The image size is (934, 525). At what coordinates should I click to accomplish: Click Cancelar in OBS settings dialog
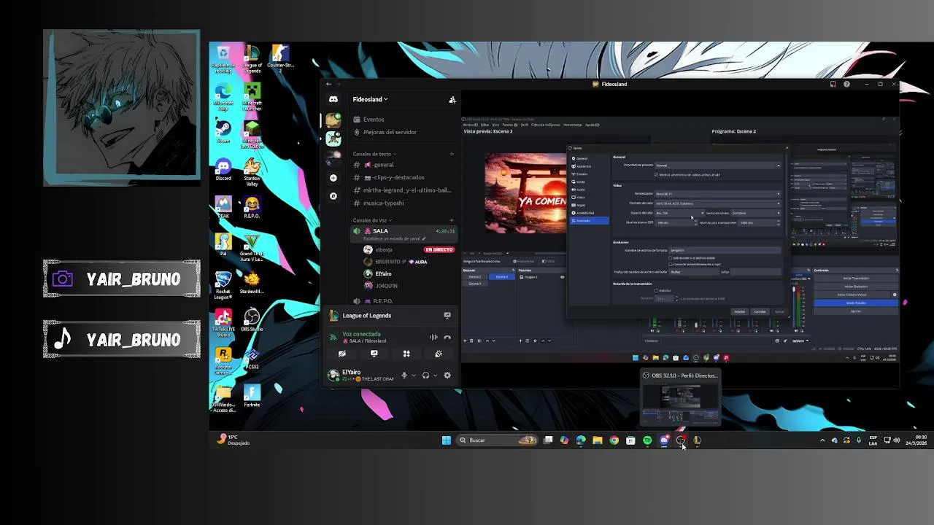760,311
